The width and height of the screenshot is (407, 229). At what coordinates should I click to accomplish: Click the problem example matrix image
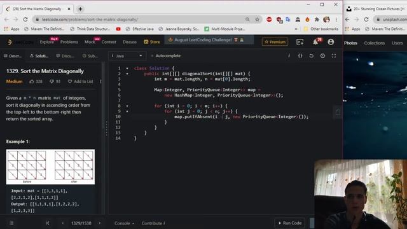(x=50, y=167)
